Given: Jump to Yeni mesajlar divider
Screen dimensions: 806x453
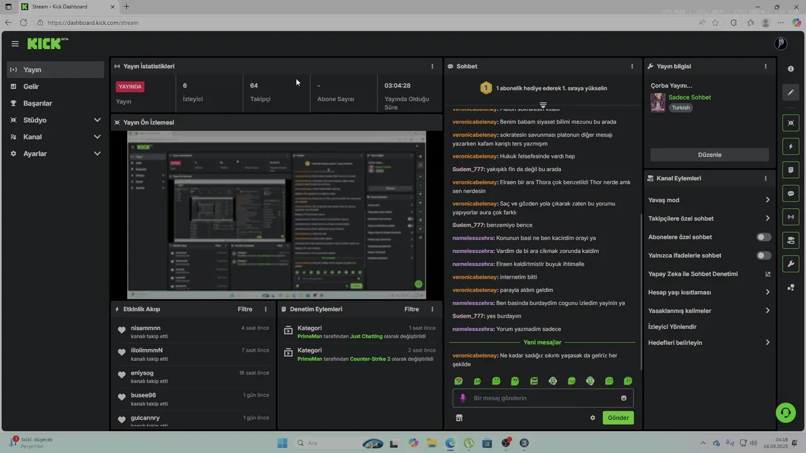Looking at the screenshot, I should pyautogui.click(x=542, y=342).
